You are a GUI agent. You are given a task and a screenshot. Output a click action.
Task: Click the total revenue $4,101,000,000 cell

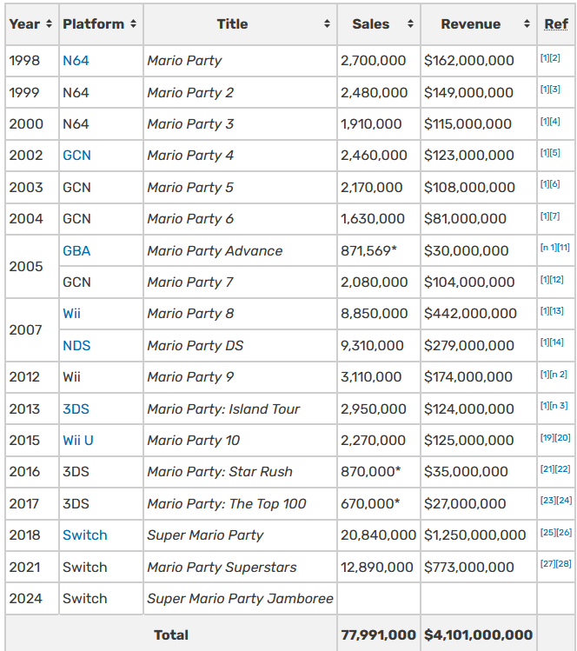pos(478,634)
